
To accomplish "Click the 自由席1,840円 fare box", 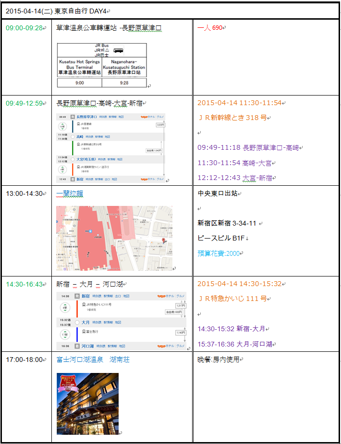I will pos(154,151).
